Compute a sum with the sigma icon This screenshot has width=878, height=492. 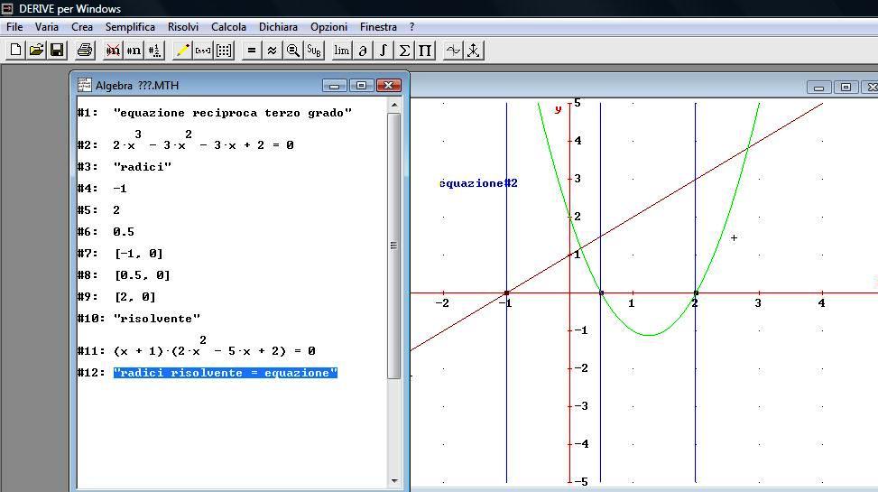point(403,51)
